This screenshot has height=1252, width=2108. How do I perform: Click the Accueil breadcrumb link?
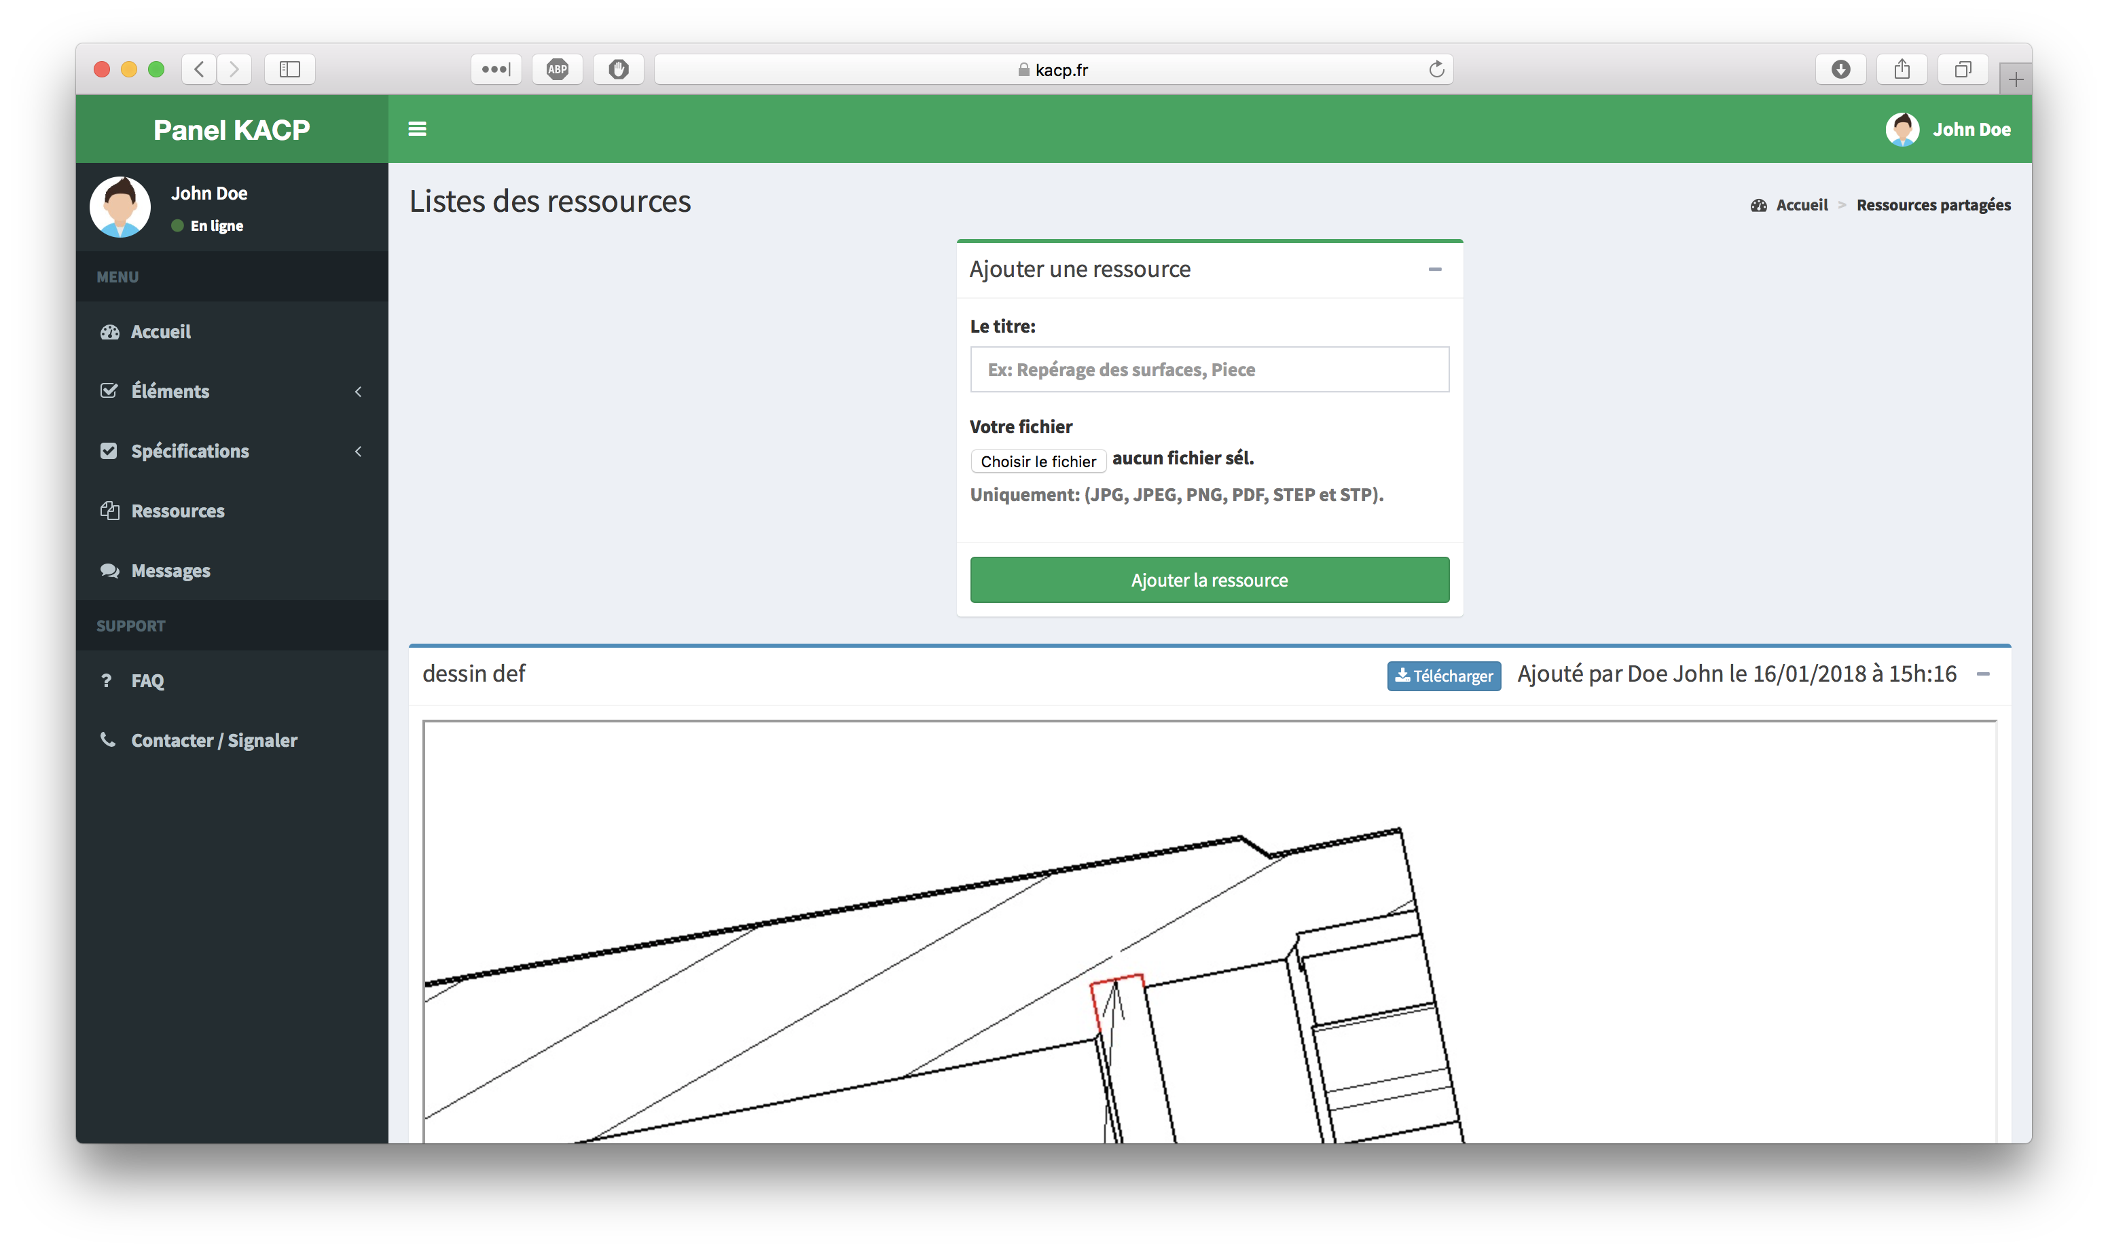pos(1801,205)
